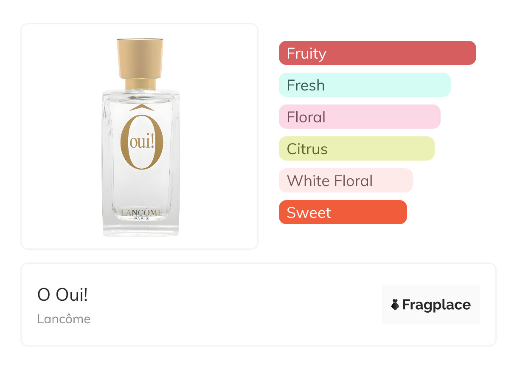Click the LANCÔME lettering on the bottle
Viewport: 517px width, 367px height.
pyautogui.click(x=141, y=213)
